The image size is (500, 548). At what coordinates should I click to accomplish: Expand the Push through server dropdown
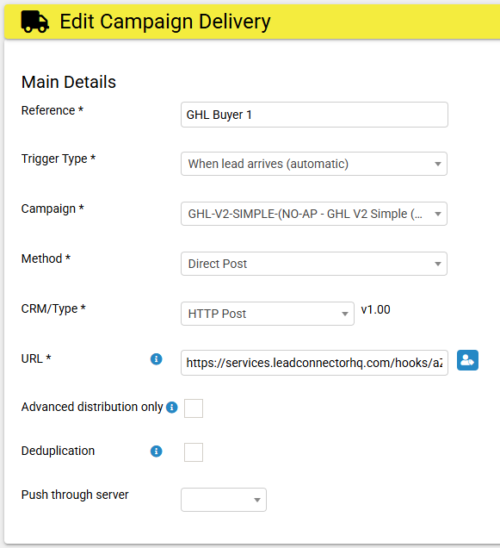pyautogui.click(x=224, y=500)
